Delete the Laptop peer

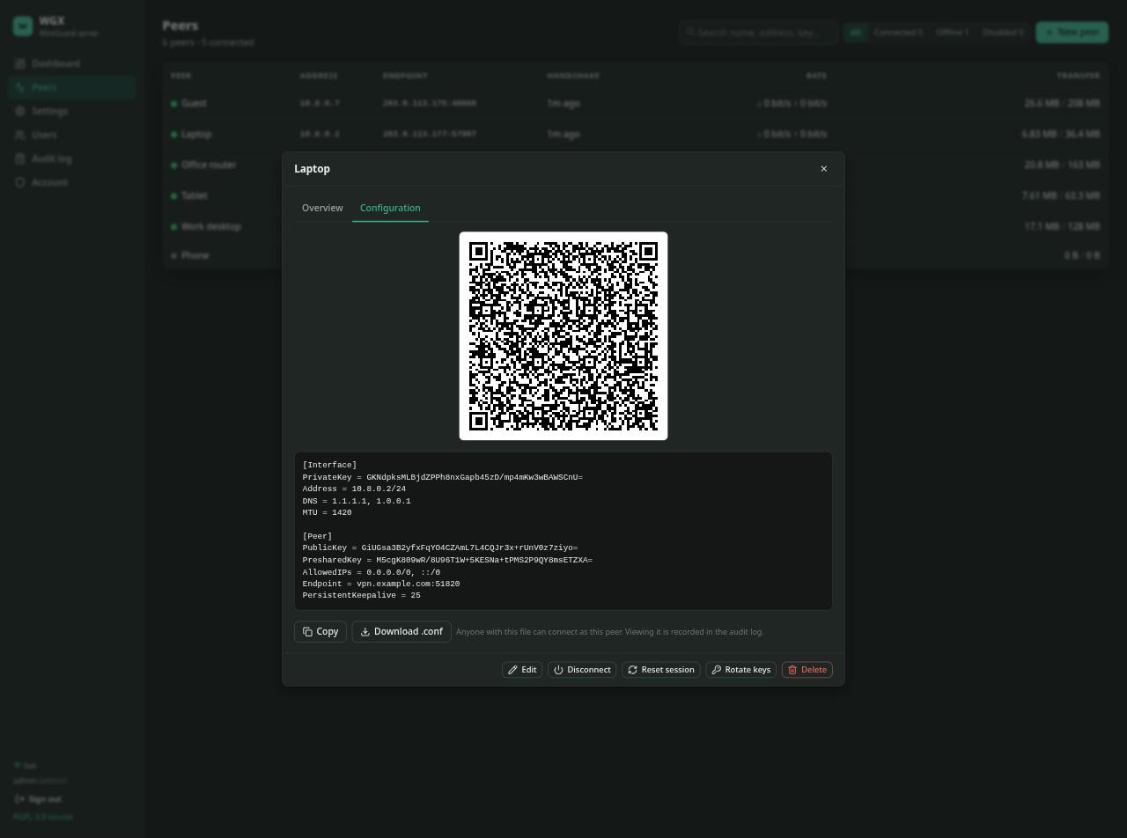807,670
